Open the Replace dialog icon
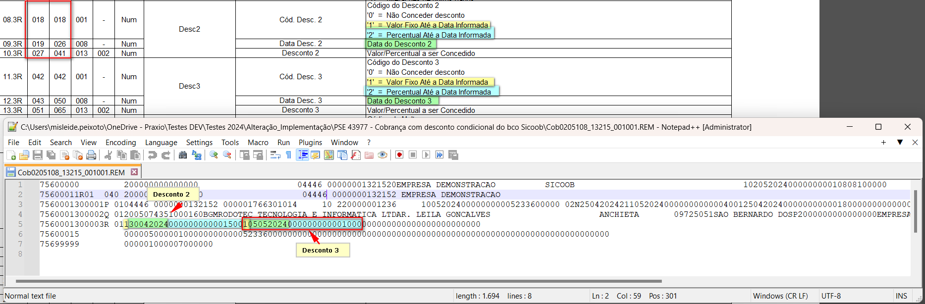Image resolution: width=925 pixels, height=304 pixels. point(197,155)
